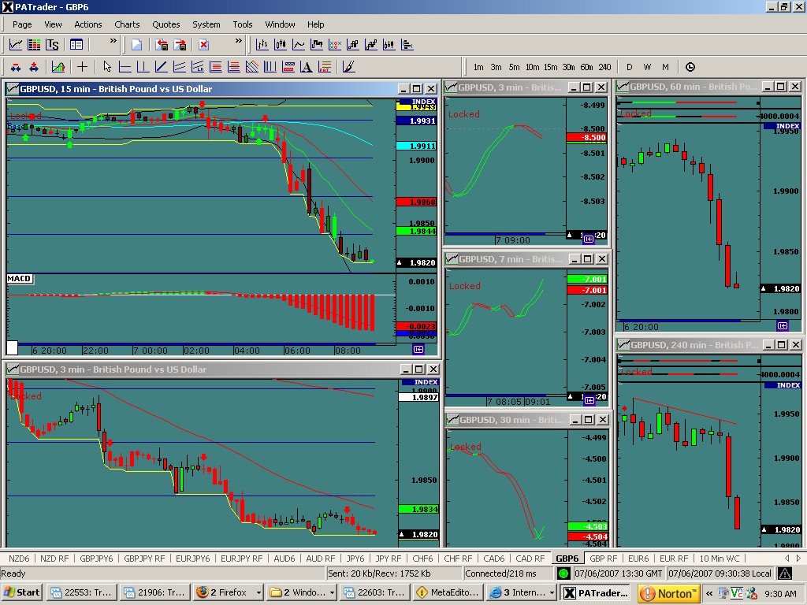This screenshot has height=605, width=807.
Task: Switch to the EURJPY6 page tab
Action: click(192, 559)
